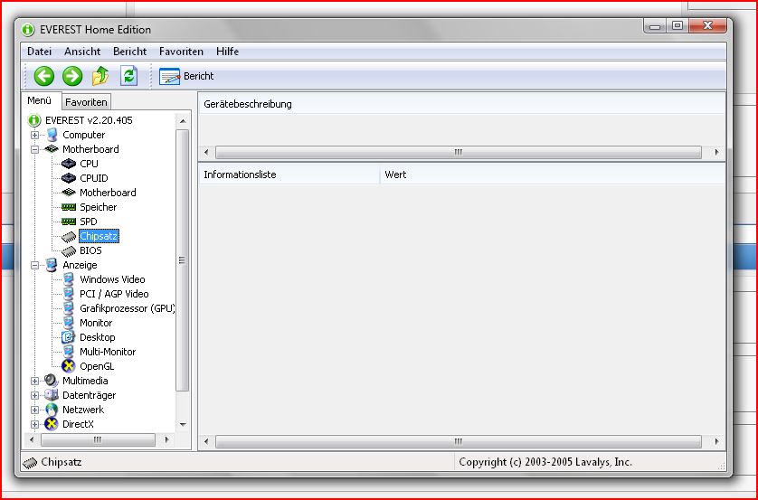Viewport: 758px width, 500px height.
Task: Go forward with the green right arrow
Action: point(72,76)
